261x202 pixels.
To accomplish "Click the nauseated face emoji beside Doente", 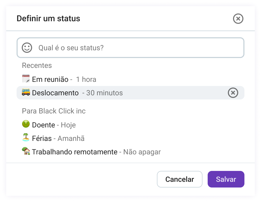I will [26, 125].
